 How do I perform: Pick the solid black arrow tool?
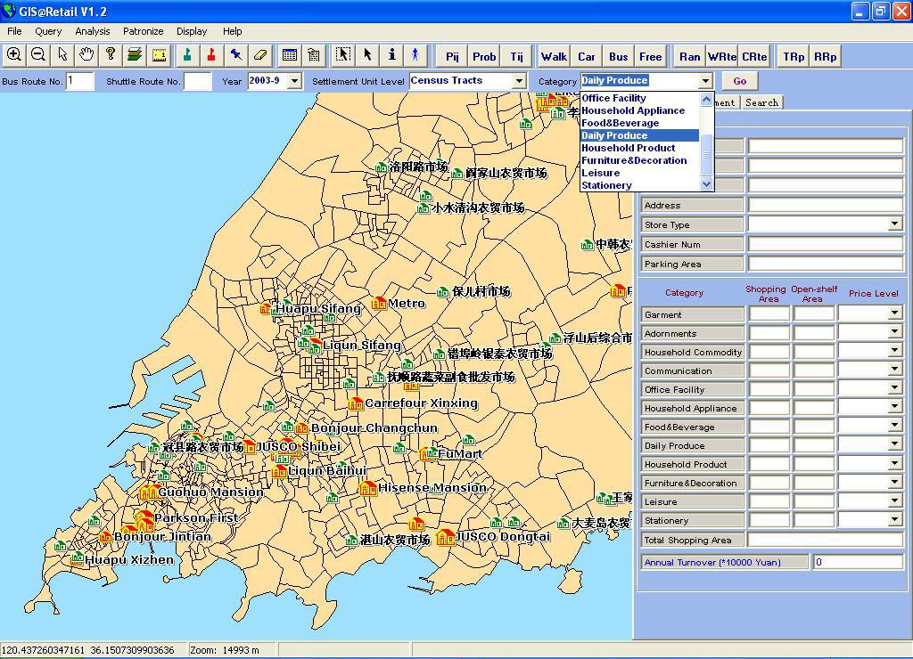coord(367,55)
